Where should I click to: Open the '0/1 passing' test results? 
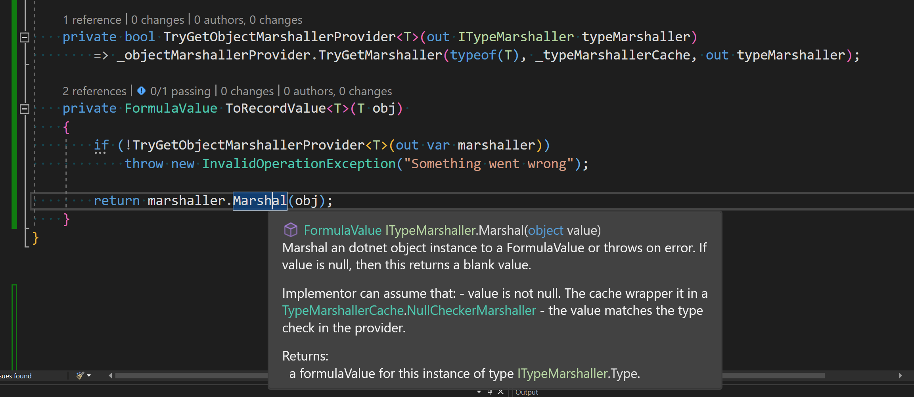coord(181,91)
